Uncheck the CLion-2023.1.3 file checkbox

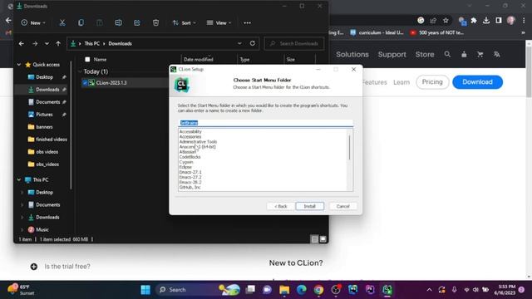[85, 83]
